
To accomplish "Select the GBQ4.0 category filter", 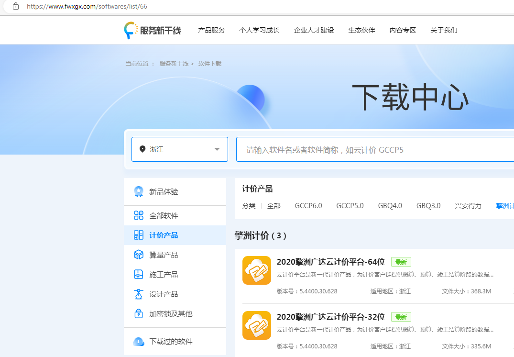I will coord(390,206).
